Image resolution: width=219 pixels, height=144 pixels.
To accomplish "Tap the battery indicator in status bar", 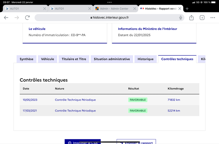I will coord(214,2).
